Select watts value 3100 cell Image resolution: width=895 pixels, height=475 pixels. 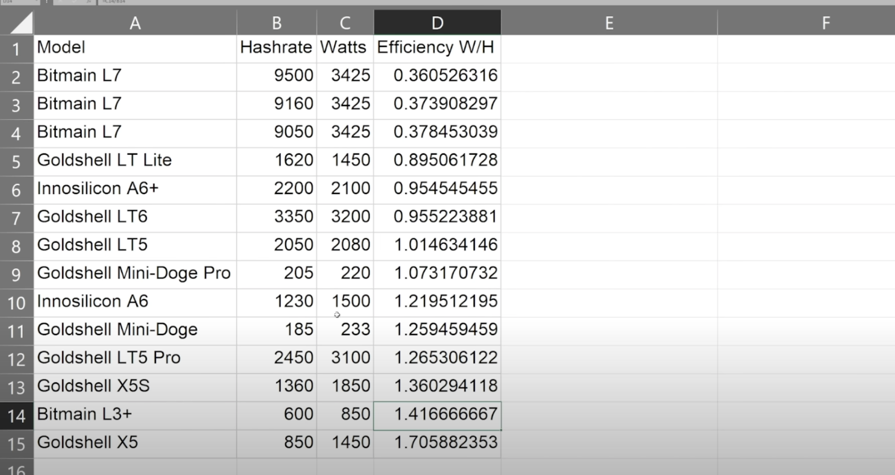click(345, 358)
